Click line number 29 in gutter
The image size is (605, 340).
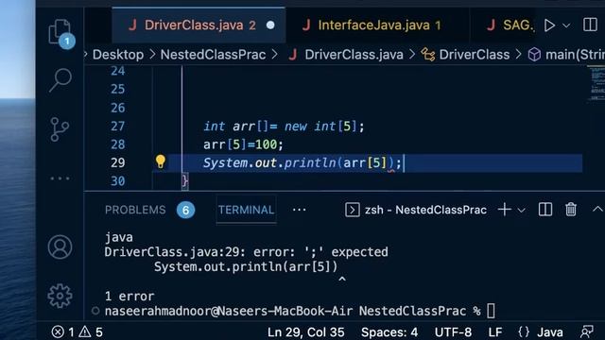coord(117,162)
